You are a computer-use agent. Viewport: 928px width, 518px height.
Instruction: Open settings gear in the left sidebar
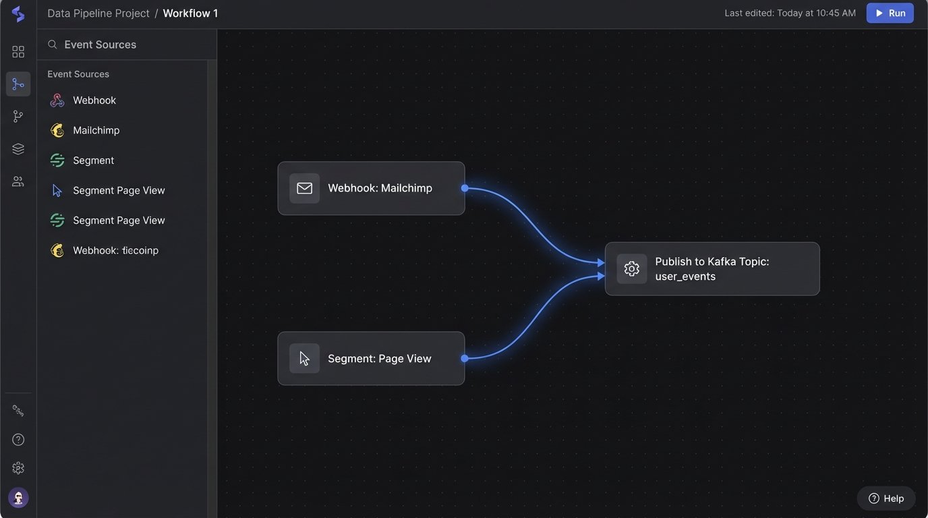click(x=18, y=468)
